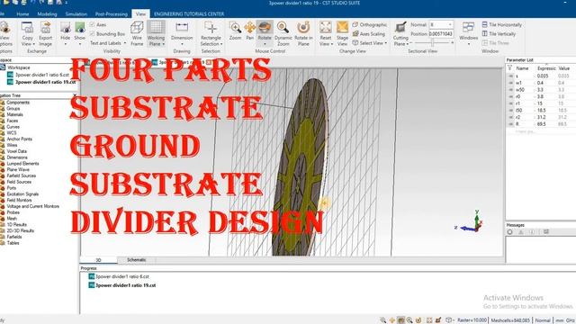Click the pan icon in status bar

tap(392, 320)
